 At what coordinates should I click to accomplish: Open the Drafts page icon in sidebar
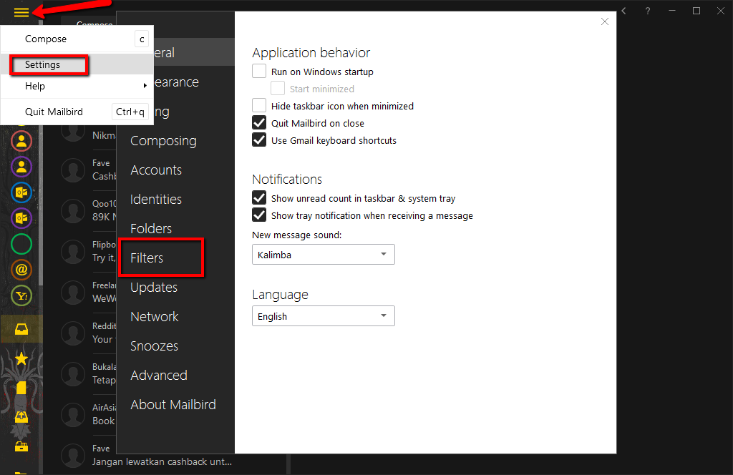coord(21,388)
